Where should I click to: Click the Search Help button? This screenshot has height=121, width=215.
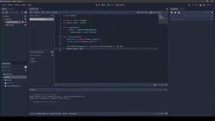click(155, 12)
